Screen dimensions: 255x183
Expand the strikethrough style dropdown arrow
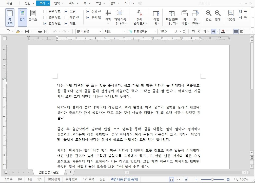tap(218, 31)
